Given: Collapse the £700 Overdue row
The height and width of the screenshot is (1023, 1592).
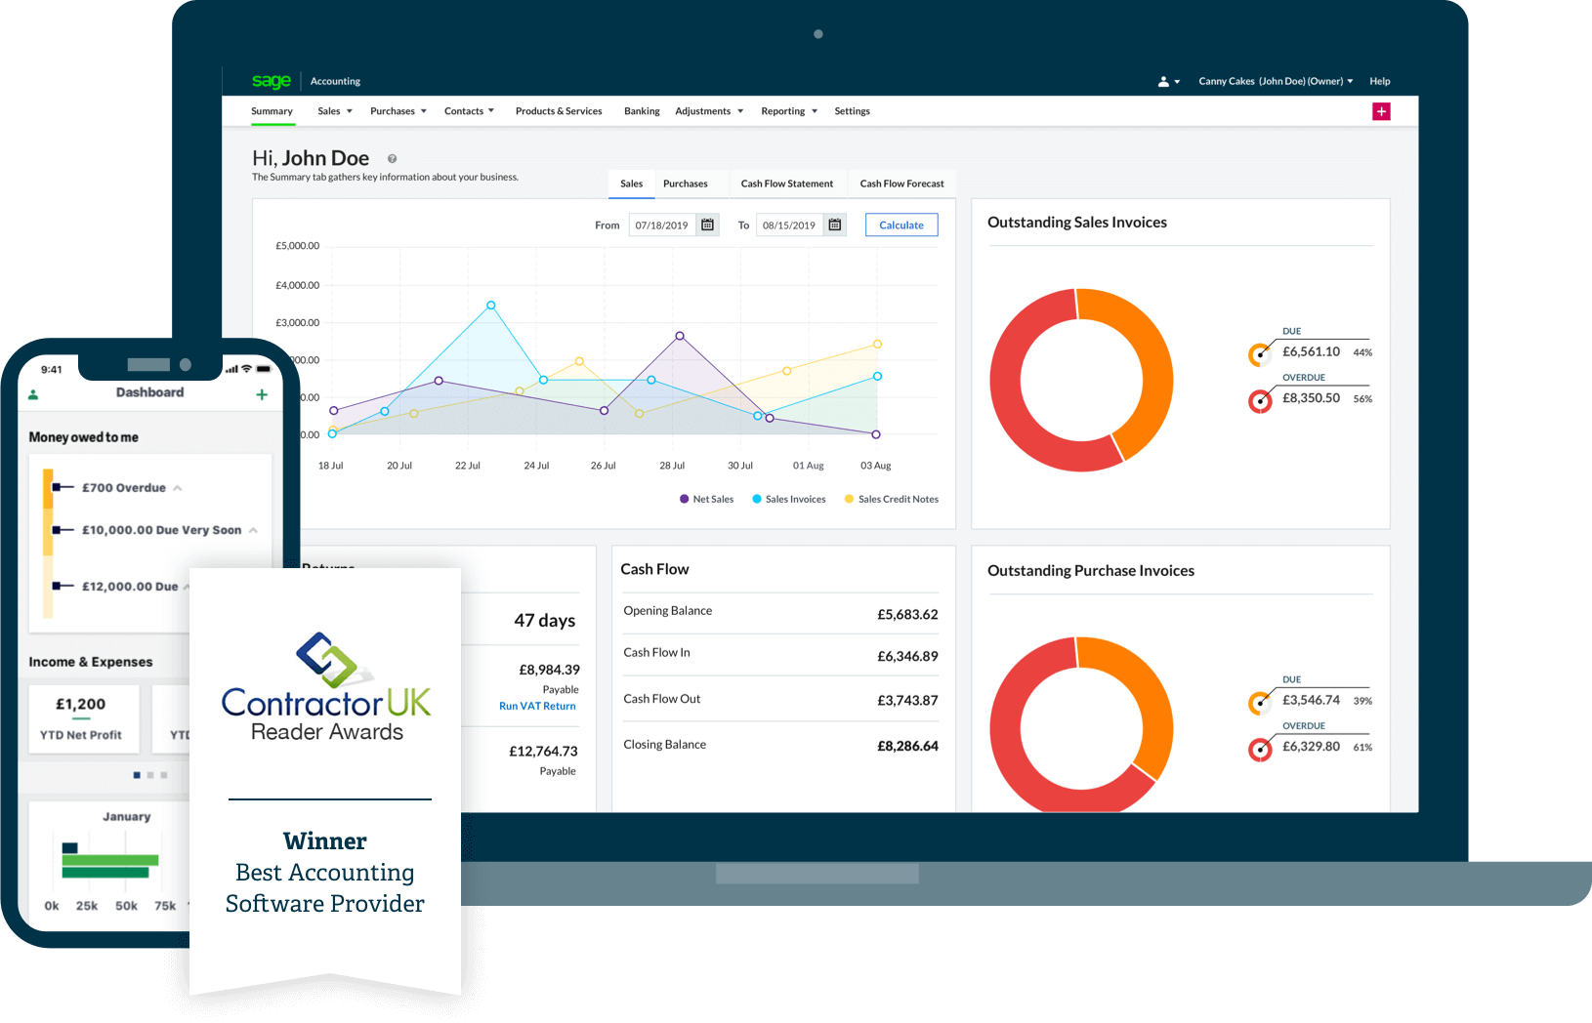Looking at the screenshot, I should pyautogui.click(x=178, y=488).
